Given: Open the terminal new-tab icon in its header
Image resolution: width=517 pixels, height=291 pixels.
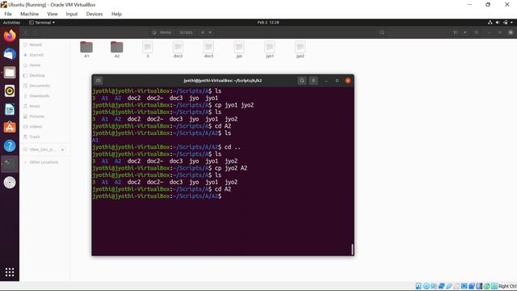Looking at the screenshot, I should [99, 81].
